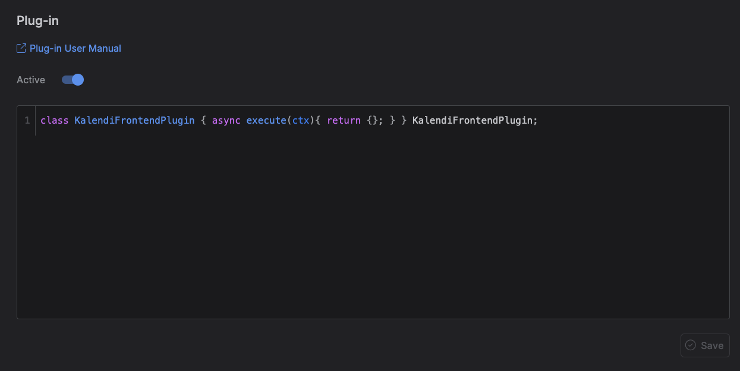
Task: Click the checkmark icon in Save button
Action: (x=691, y=345)
